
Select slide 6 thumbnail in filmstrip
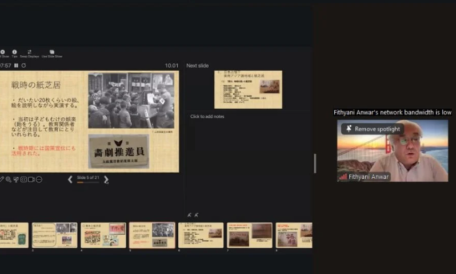(201, 235)
